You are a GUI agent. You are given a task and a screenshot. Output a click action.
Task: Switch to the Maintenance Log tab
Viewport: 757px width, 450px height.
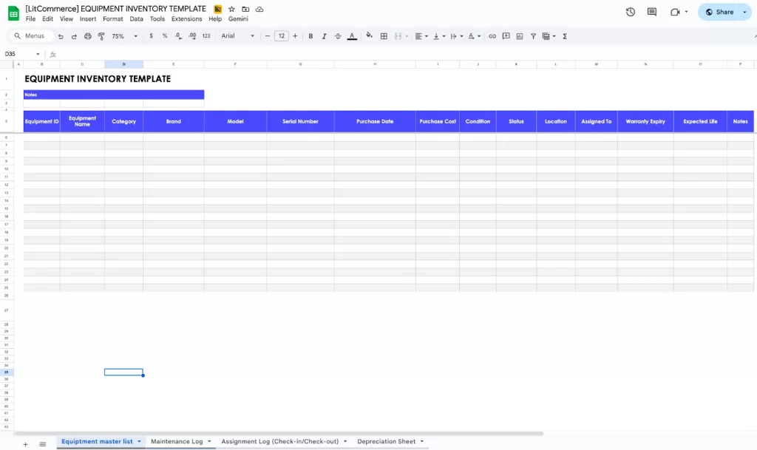[177, 441]
